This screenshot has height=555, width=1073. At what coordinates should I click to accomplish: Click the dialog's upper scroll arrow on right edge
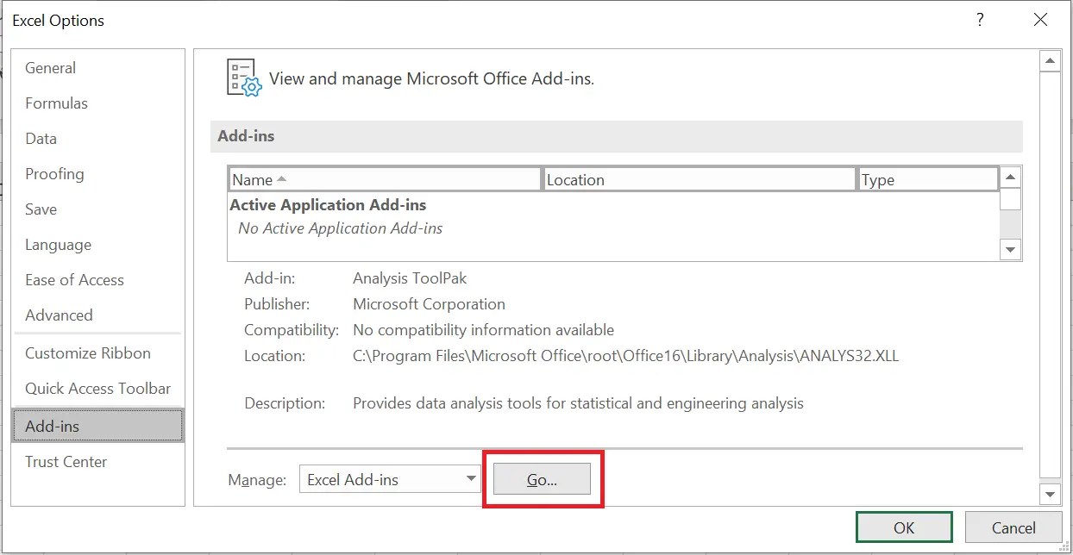click(x=1050, y=59)
